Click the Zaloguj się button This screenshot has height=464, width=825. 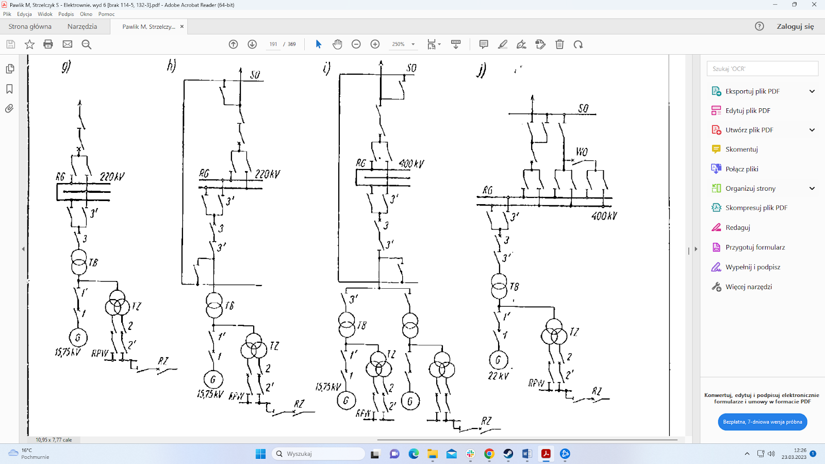pos(795,26)
